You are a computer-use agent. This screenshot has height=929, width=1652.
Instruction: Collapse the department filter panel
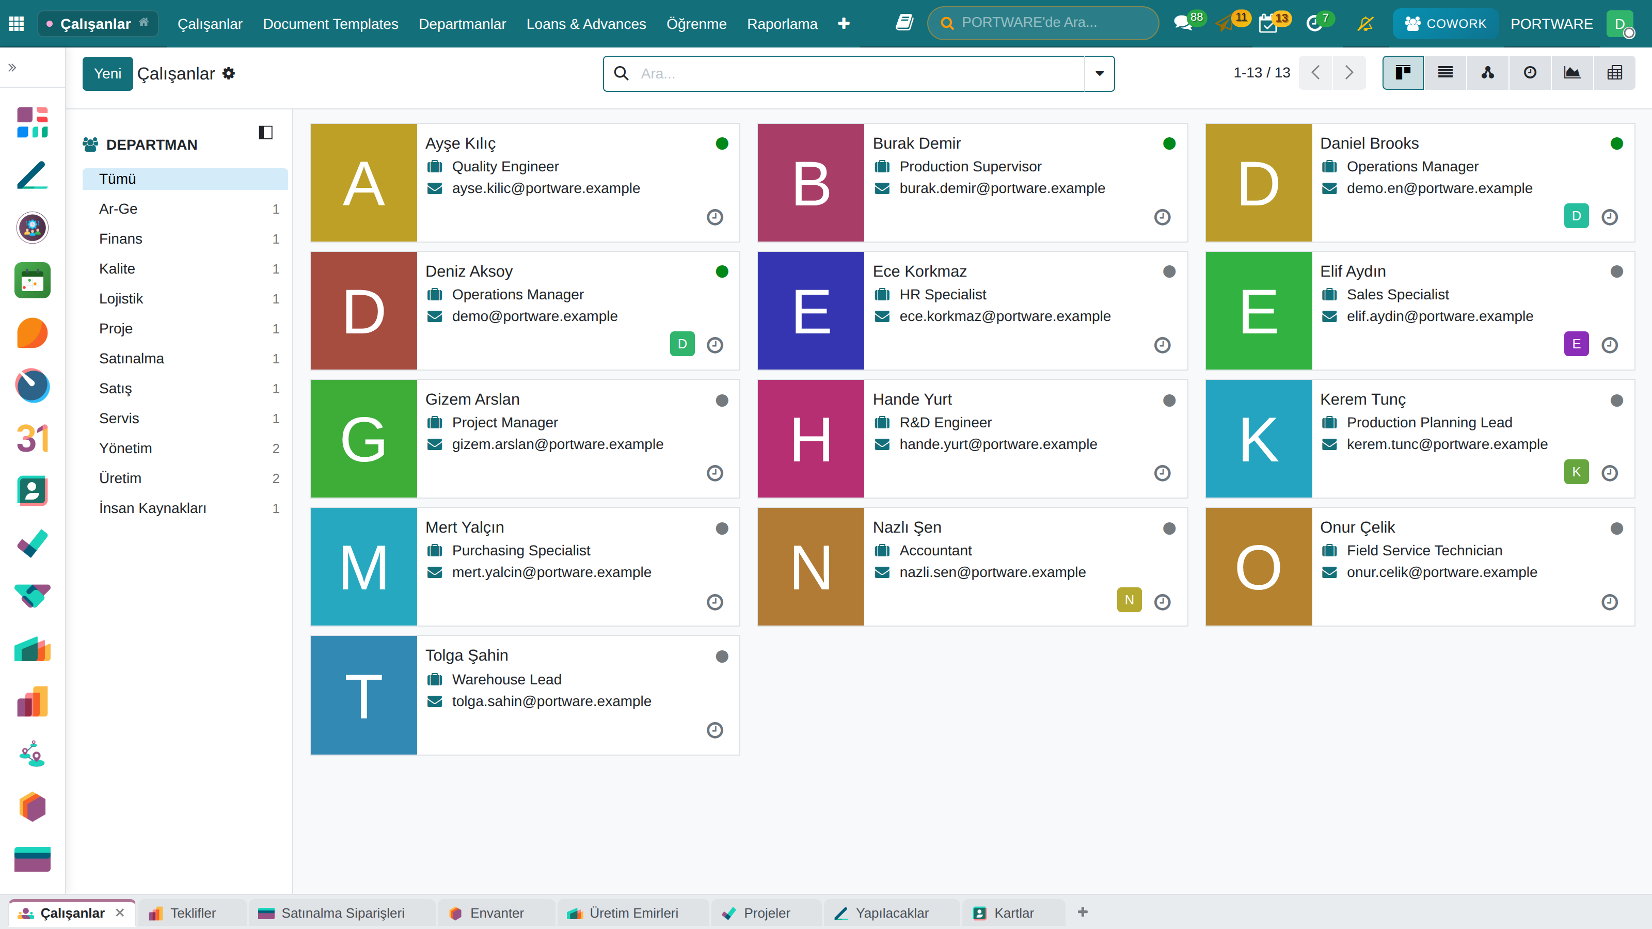[x=265, y=133]
